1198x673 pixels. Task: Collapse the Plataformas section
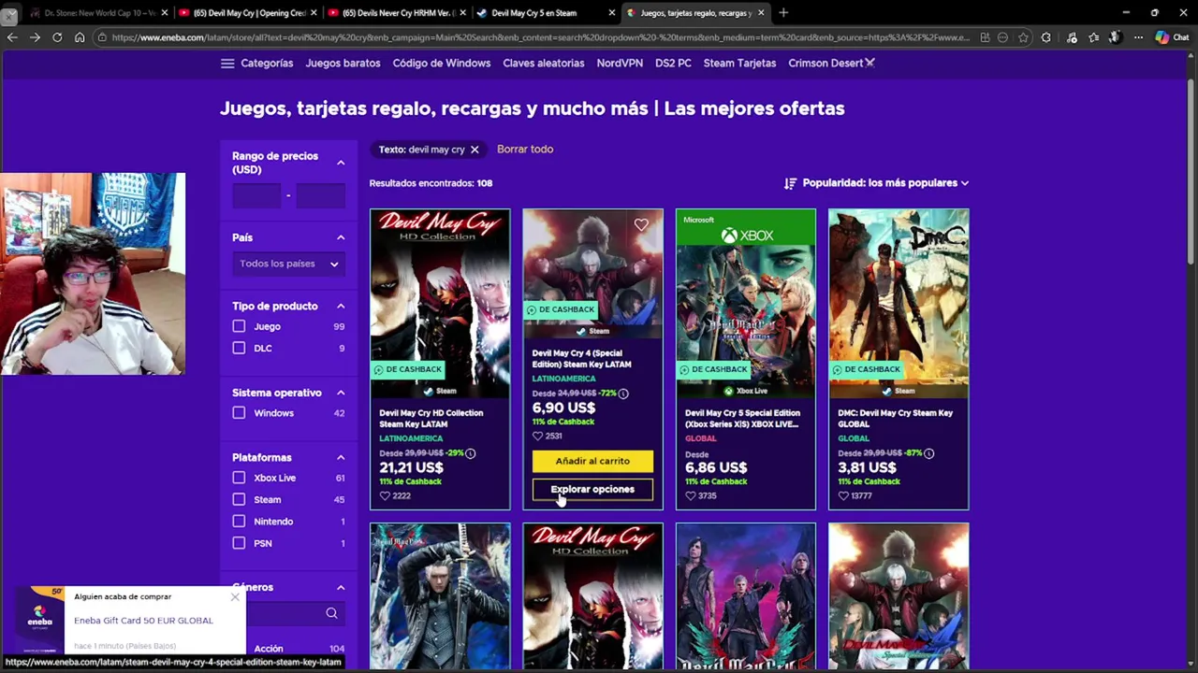(x=341, y=458)
